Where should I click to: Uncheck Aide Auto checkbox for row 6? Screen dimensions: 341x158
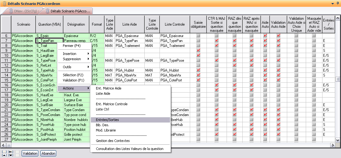[265, 35]
